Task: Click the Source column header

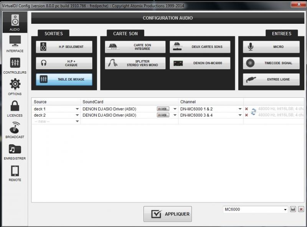Action: tap(56, 102)
